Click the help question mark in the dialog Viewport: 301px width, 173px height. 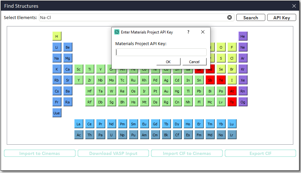[188, 32]
